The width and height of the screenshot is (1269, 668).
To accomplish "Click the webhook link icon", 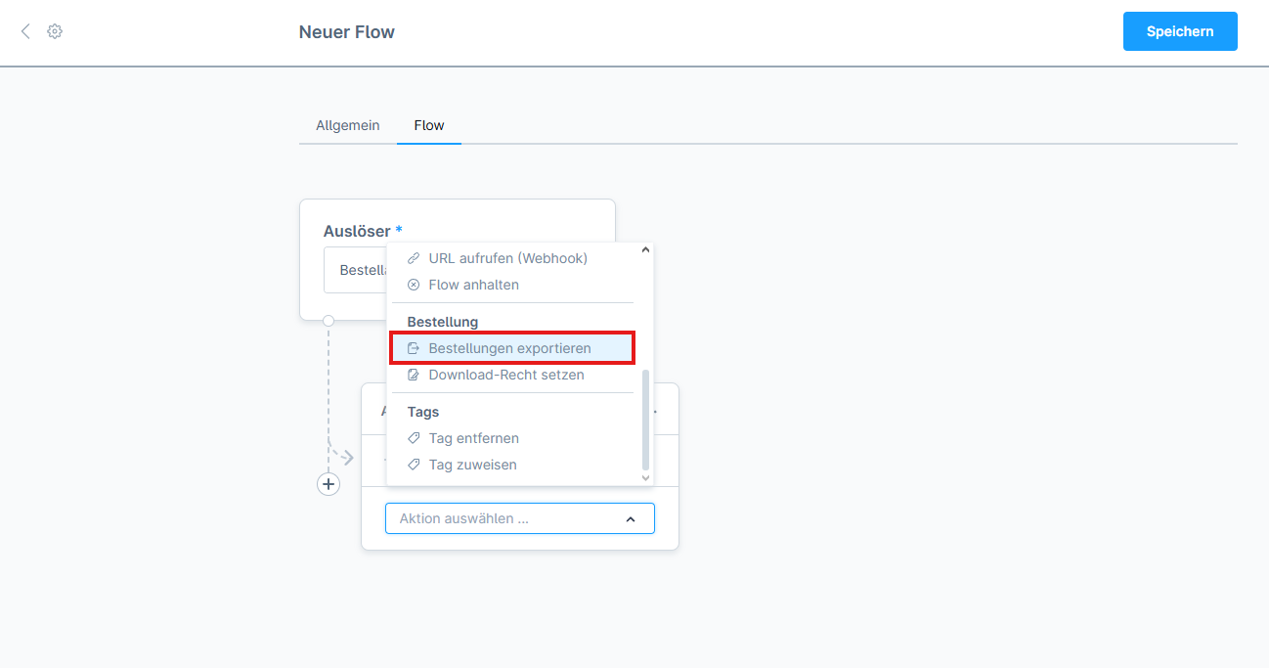I will [x=414, y=258].
